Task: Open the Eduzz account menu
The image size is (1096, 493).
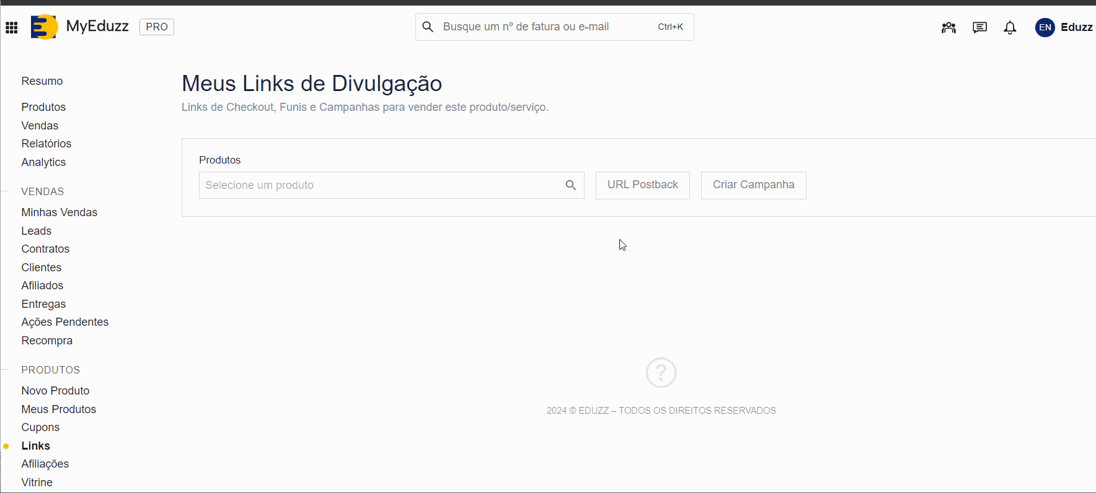Action: click(x=1076, y=27)
